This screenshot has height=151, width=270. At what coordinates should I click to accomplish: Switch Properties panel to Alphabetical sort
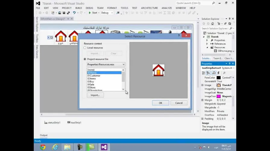click(x=208, y=73)
